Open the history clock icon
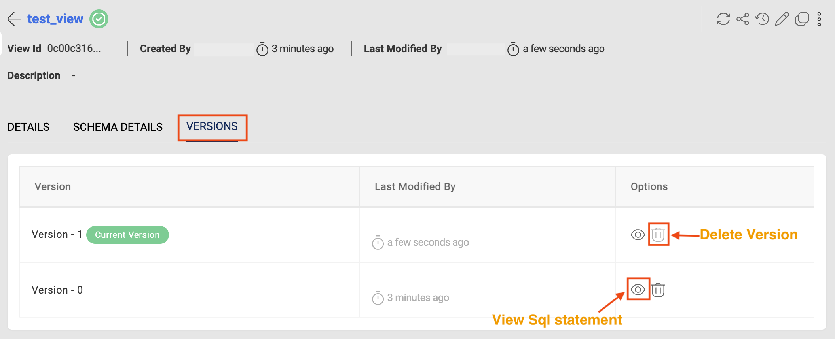 tap(762, 19)
